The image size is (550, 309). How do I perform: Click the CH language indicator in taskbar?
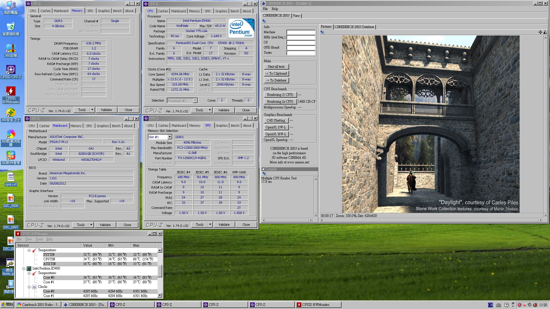click(x=490, y=305)
